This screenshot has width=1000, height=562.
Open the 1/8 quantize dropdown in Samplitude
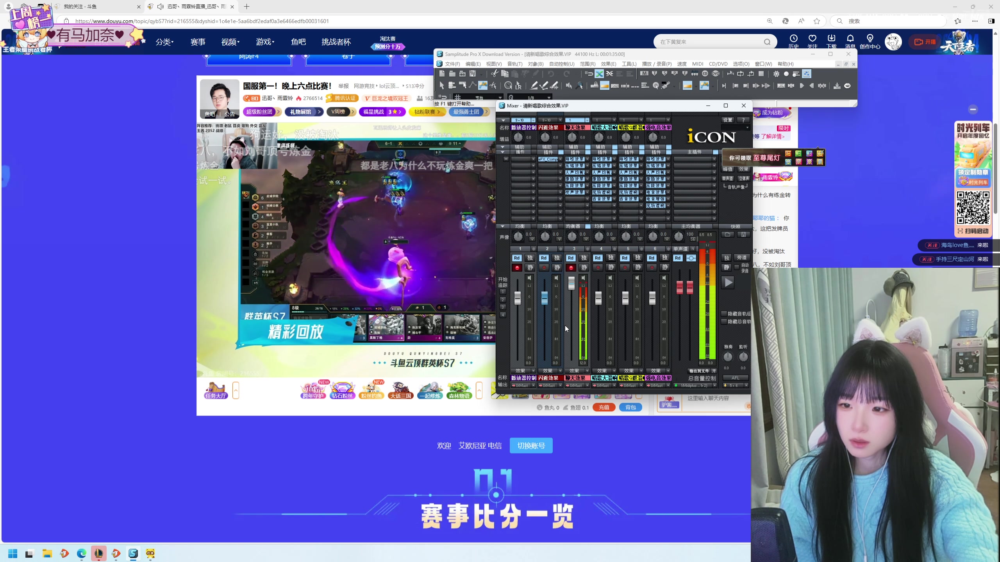pyautogui.click(x=549, y=98)
